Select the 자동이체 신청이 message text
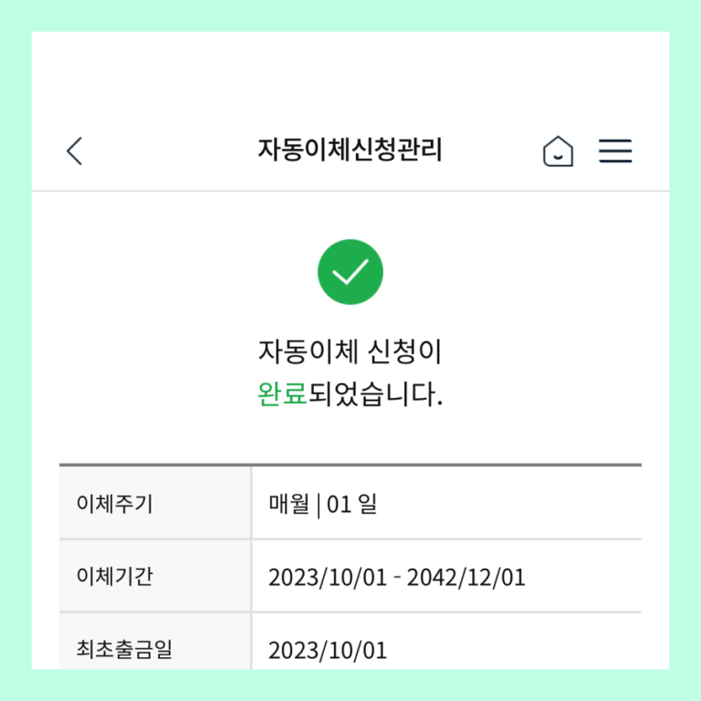Viewport: 701px width, 701px height. point(350,351)
